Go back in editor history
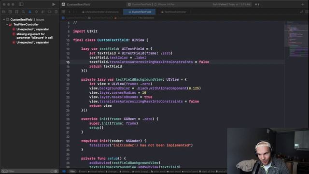This screenshot has width=309, height=174. click(x=70, y=12)
